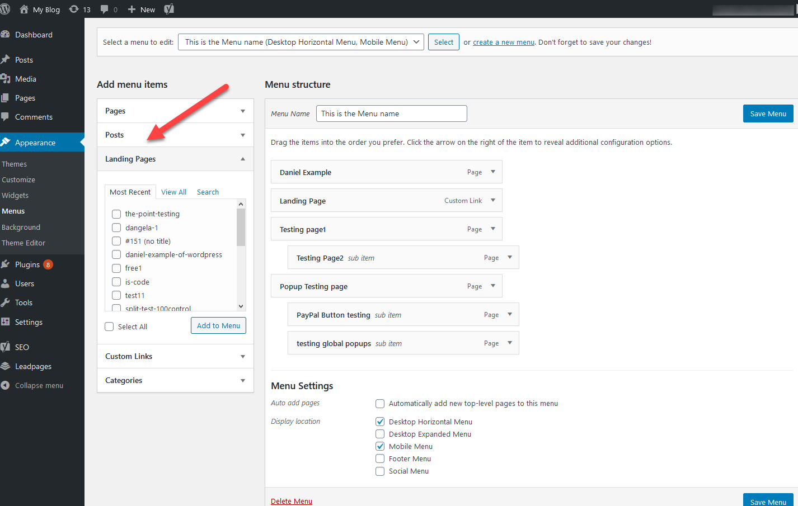
Task: Open Customize submenu item
Action: pos(18,179)
